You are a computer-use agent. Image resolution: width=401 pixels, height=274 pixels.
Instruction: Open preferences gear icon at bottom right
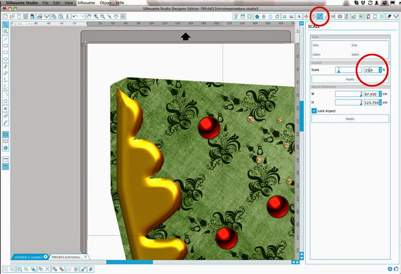(x=390, y=269)
